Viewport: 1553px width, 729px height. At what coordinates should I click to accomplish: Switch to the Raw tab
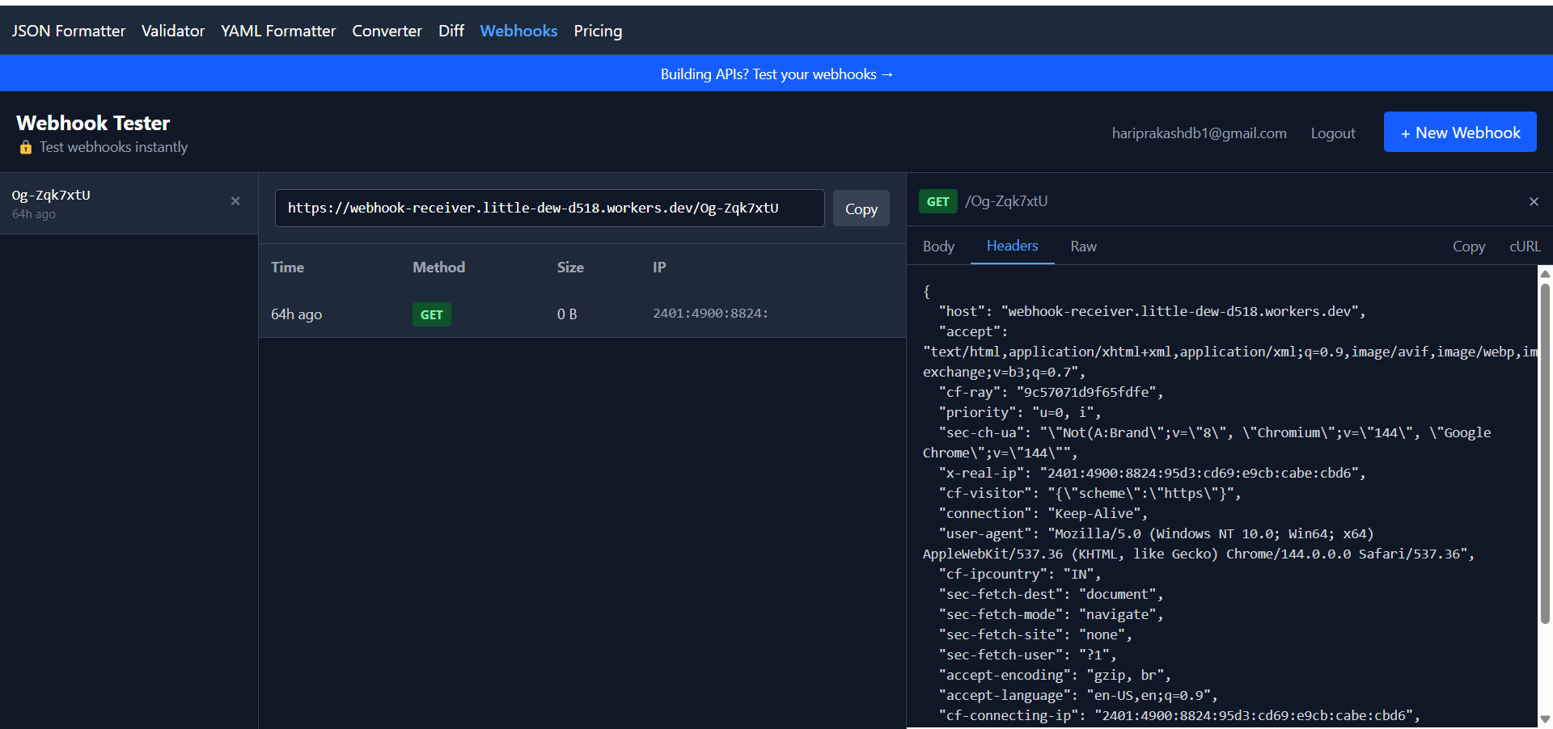[1082, 246]
